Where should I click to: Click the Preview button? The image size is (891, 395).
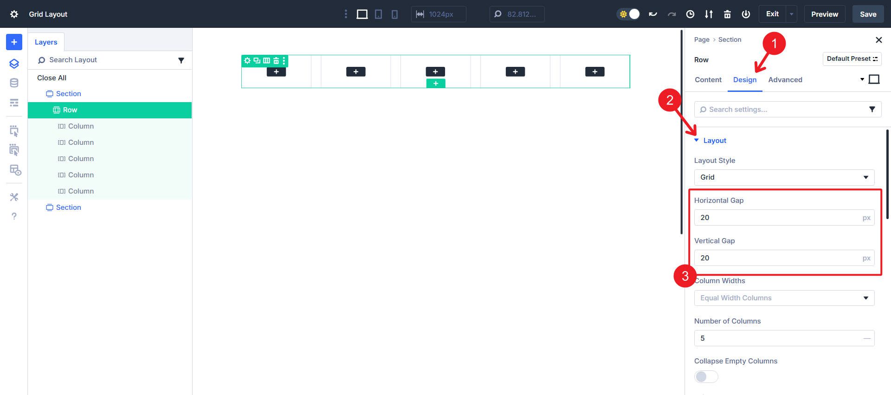coord(824,14)
